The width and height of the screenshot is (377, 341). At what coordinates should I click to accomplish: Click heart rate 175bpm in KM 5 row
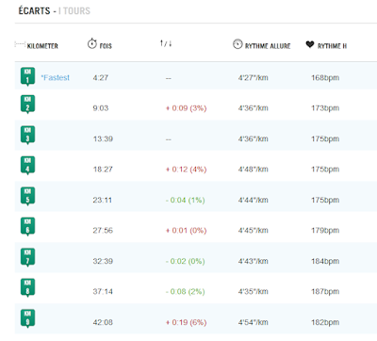(x=325, y=200)
